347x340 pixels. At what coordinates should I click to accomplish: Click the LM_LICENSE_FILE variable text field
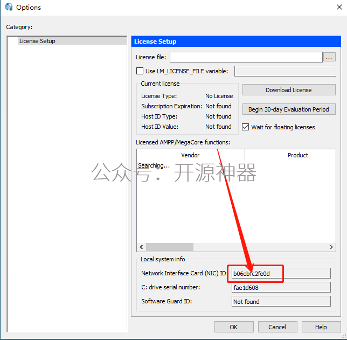click(285, 71)
